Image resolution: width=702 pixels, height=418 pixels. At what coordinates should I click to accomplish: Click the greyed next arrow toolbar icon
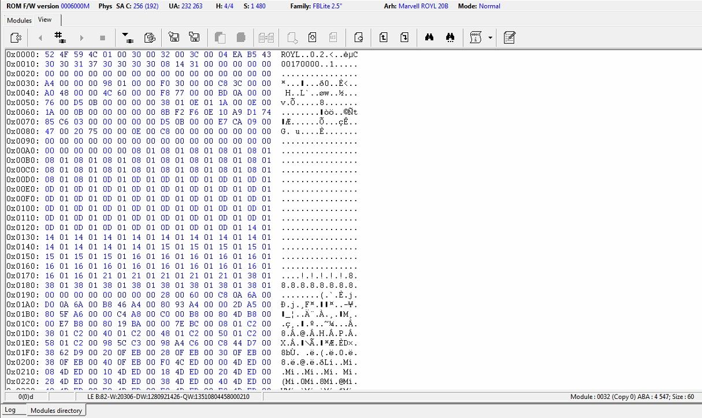pos(81,37)
